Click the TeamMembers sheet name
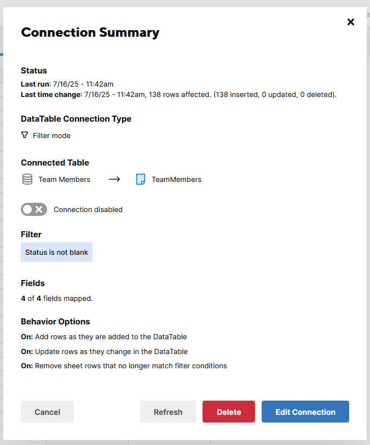 pyautogui.click(x=177, y=180)
